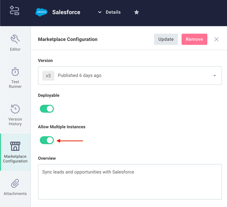Open the Test Runner stopwatch icon
This screenshot has width=227, height=207.
point(15,72)
